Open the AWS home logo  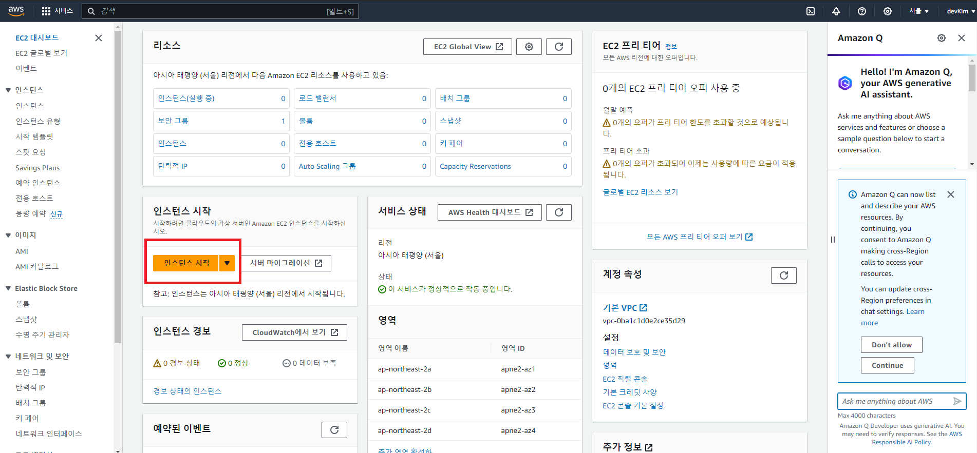16,11
